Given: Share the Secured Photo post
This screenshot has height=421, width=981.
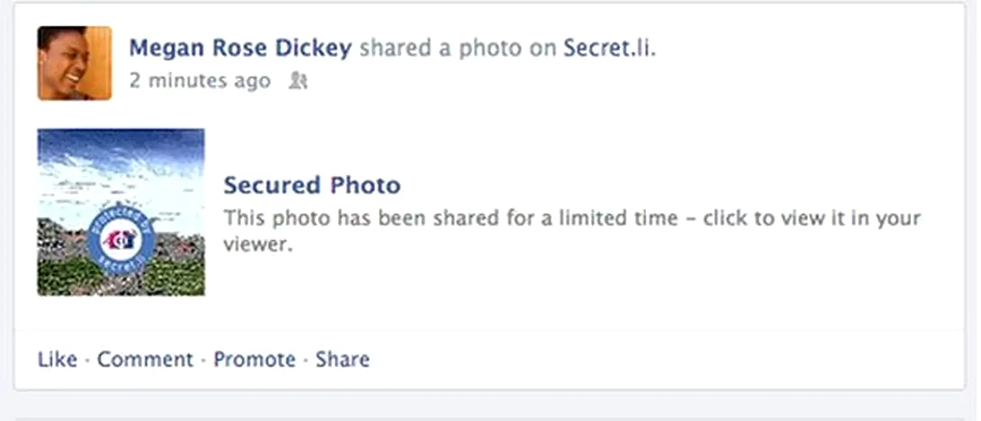Looking at the screenshot, I should click(x=343, y=359).
